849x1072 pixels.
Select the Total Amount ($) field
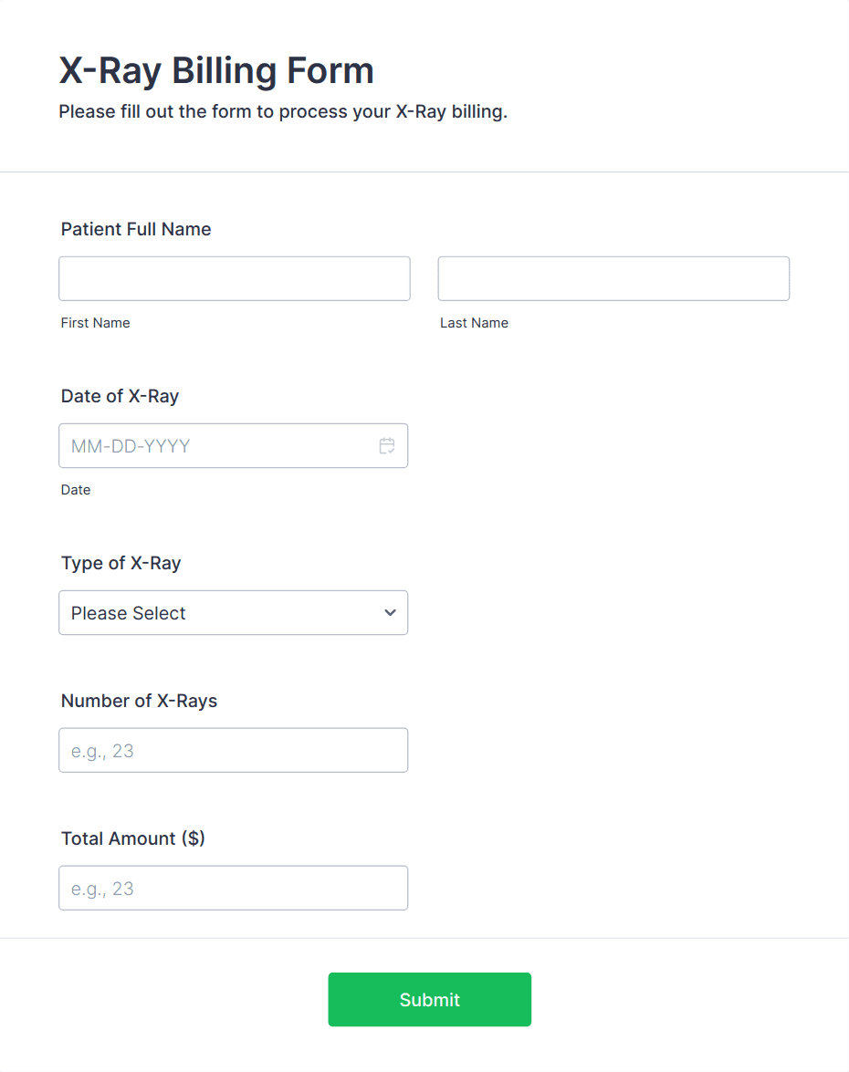pyautogui.click(x=234, y=888)
